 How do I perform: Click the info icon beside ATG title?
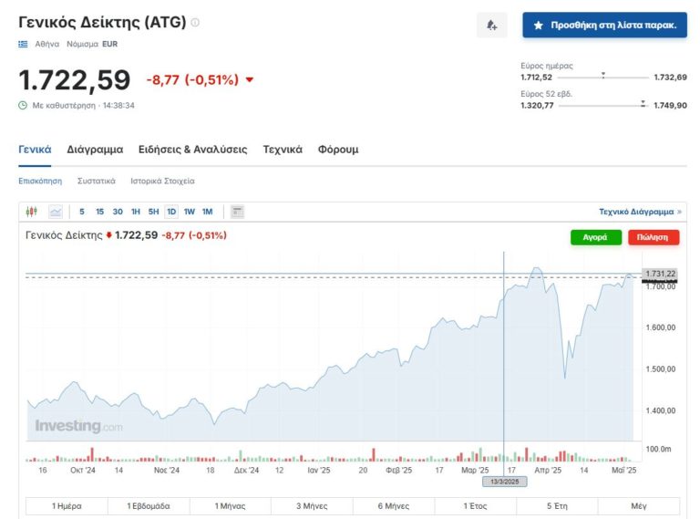coord(195,23)
